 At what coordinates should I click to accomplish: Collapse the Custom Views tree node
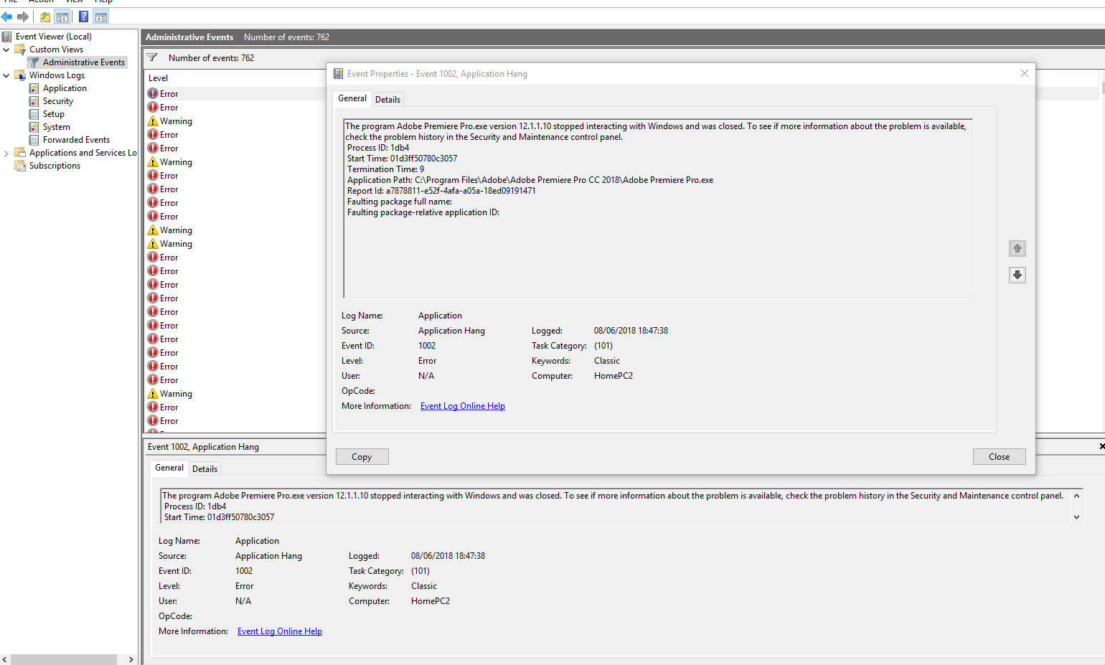click(6, 49)
